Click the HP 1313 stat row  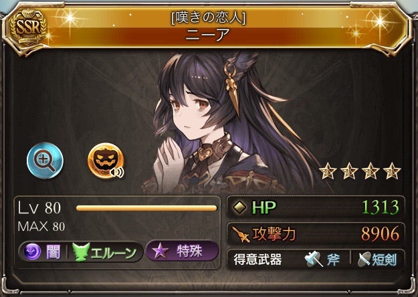click(316, 207)
